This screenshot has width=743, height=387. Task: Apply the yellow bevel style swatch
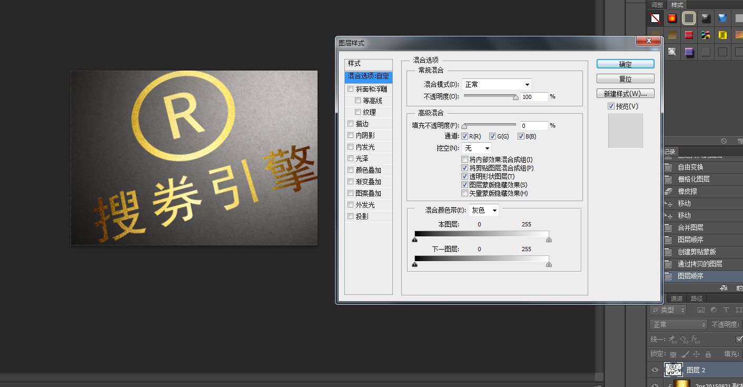(722, 35)
